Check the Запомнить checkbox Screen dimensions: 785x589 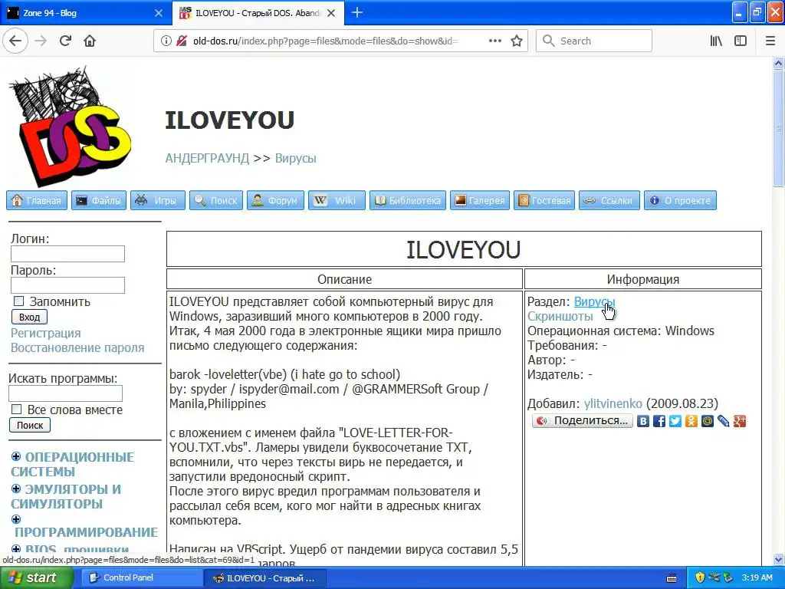[x=18, y=301]
